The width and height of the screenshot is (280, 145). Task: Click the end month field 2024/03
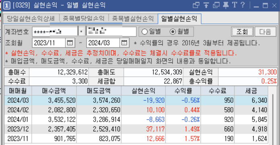(x=103, y=43)
